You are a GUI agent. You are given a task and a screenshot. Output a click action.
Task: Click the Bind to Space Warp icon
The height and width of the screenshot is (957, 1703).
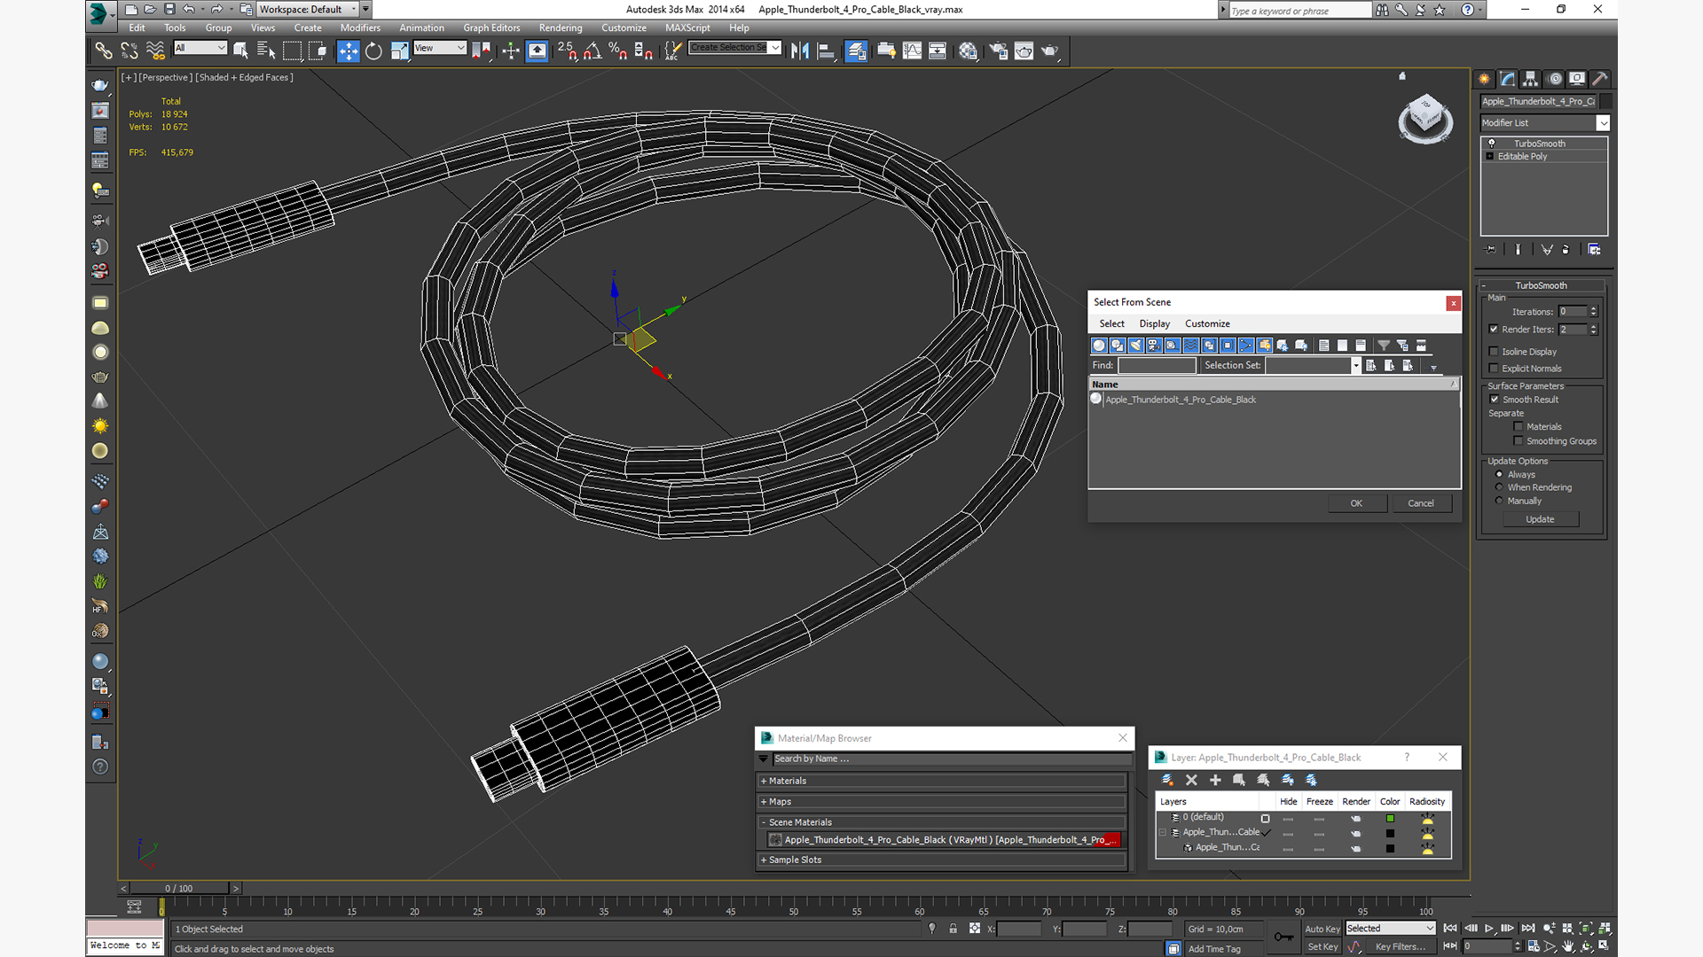click(155, 51)
